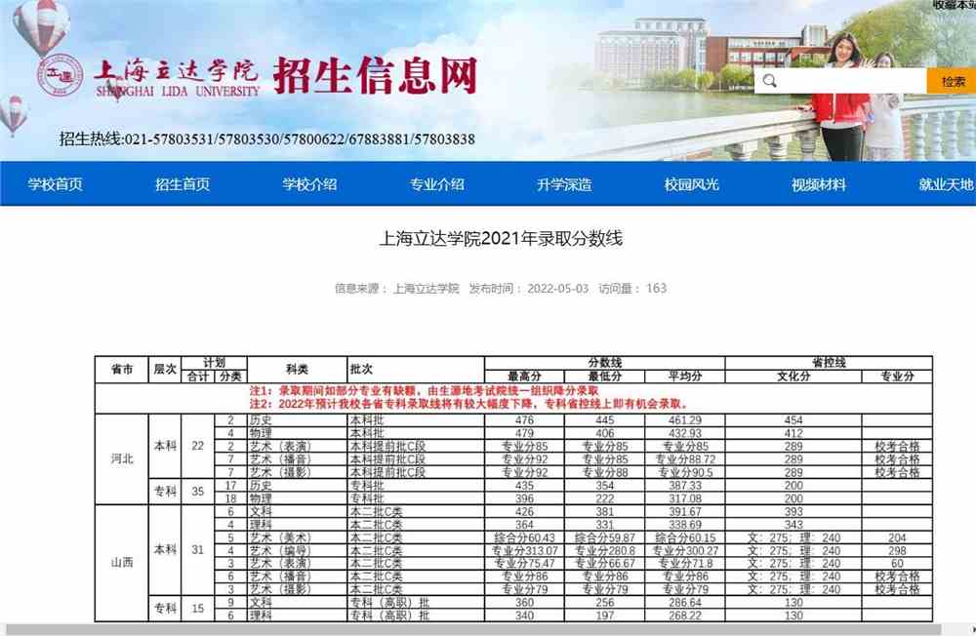Click the 387.33 average score cell
The height and width of the screenshot is (636, 976).
tap(685, 486)
